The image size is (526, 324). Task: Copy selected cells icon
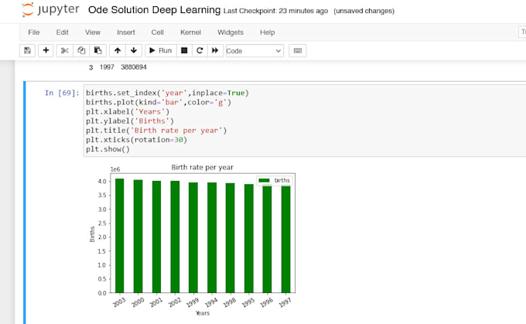point(81,50)
